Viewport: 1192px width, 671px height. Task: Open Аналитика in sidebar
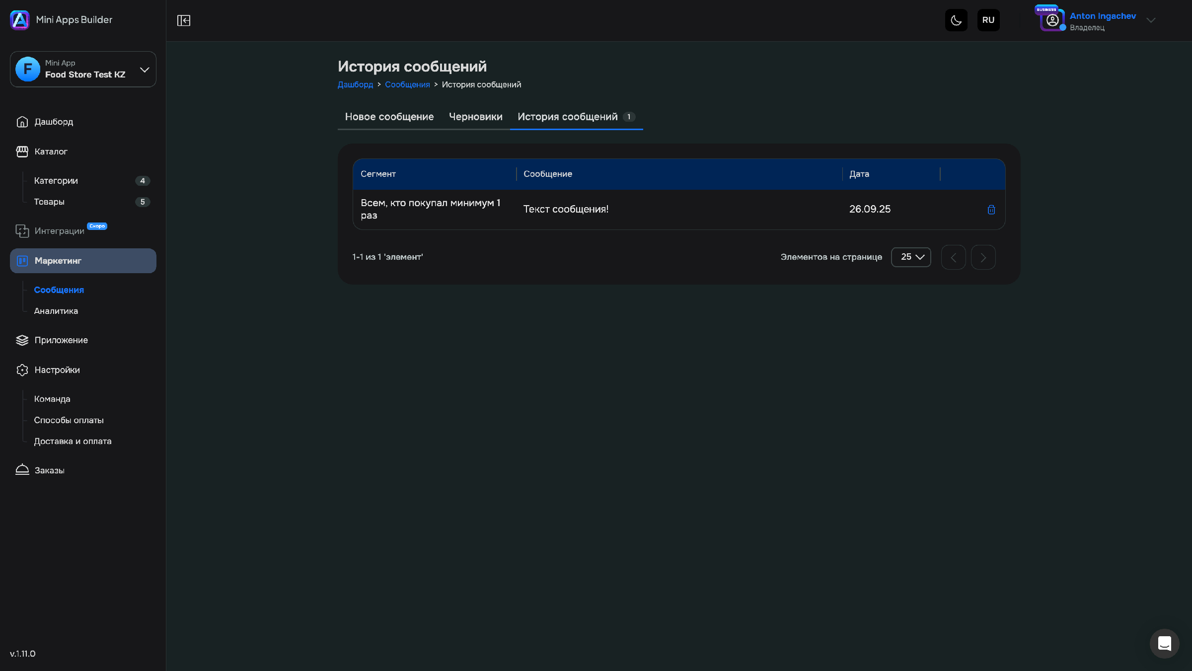tap(56, 311)
